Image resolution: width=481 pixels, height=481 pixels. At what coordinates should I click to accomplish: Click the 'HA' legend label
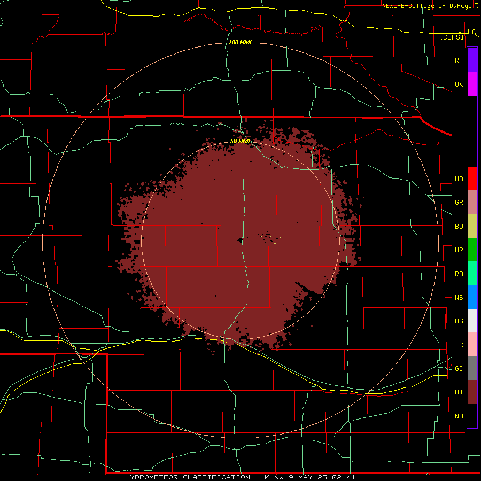459,179
